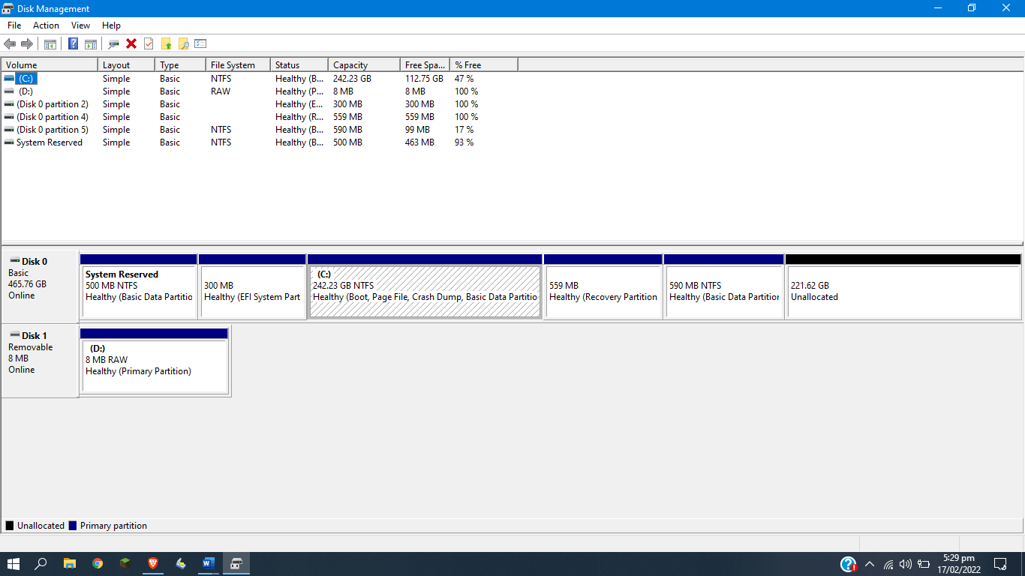Open the volume speaker tray icon
1025x576 pixels.
tap(905, 564)
